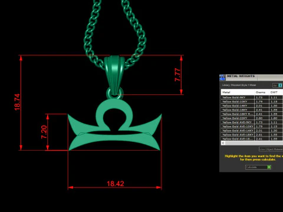The width and height of the screenshot is (283, 212).
Task: Click the table's horizontal scrollbar track
Action: 254,143
